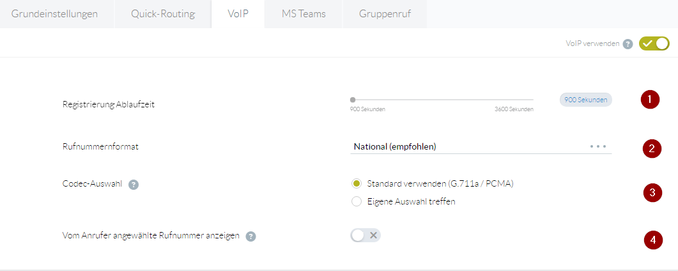Screen dimensions: 678x271
Task: Click red marker number 3
Action: [652, 192]
